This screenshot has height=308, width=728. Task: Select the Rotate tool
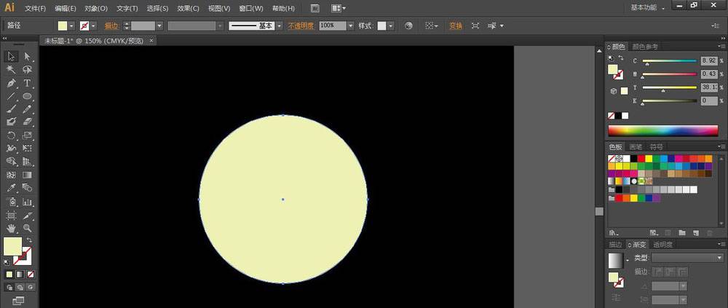pyautogui.click(x=12, y=135)
